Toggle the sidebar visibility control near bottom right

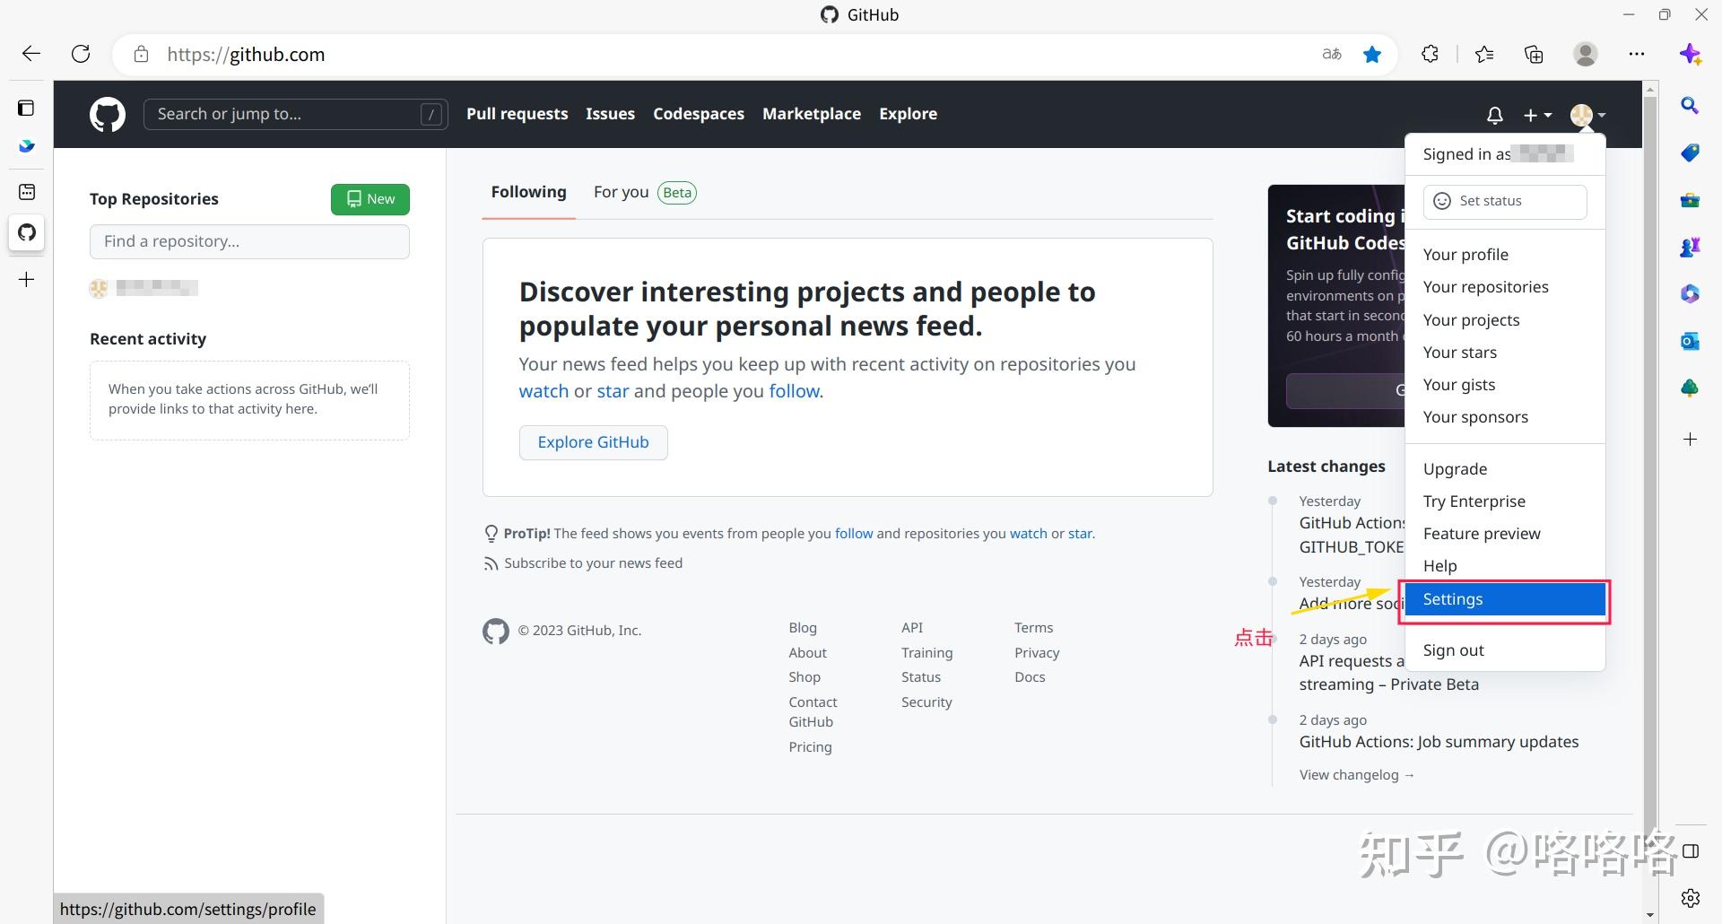pos(1690,850)
